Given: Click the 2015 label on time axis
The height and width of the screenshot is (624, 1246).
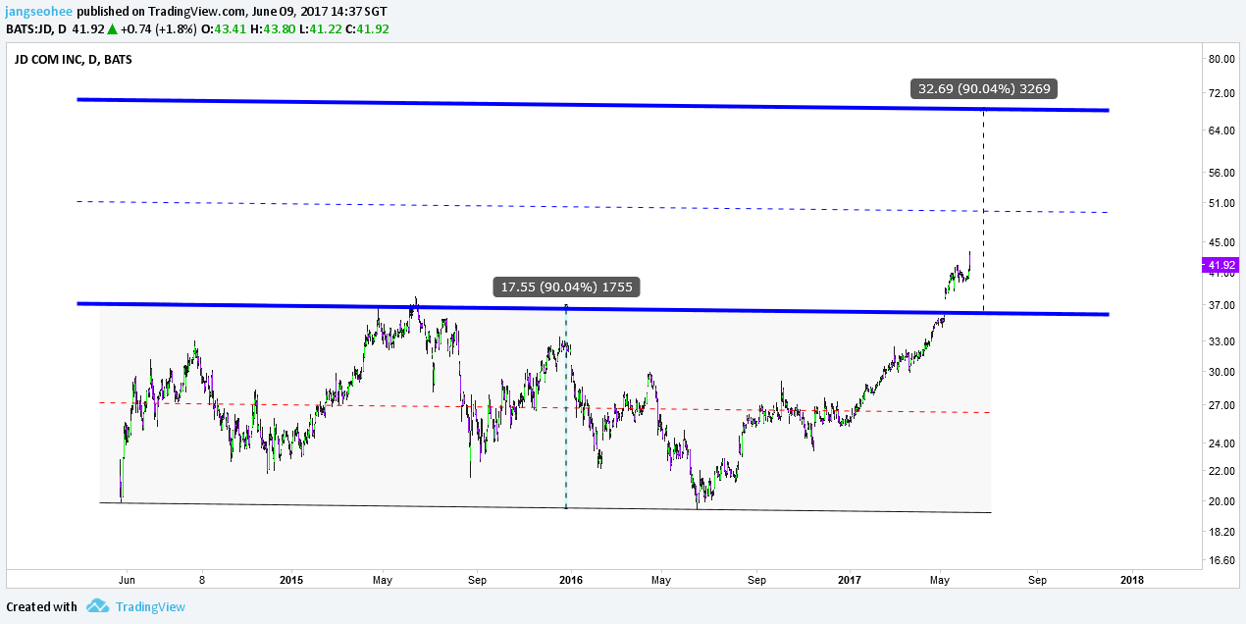Looking at the screenshot, I should click(291, 580).
